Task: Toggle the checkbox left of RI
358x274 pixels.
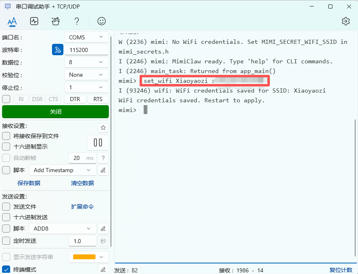Action: (6, 99)
